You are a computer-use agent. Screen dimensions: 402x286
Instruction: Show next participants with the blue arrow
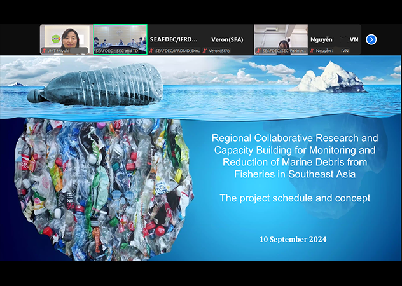pos(371,39)
